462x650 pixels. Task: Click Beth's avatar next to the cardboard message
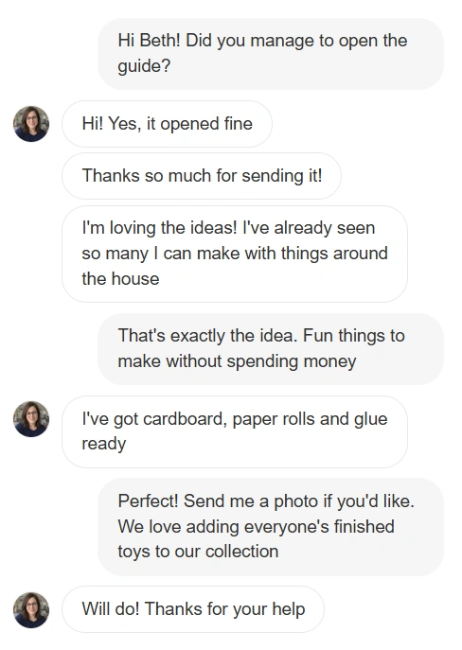point(31,419)
